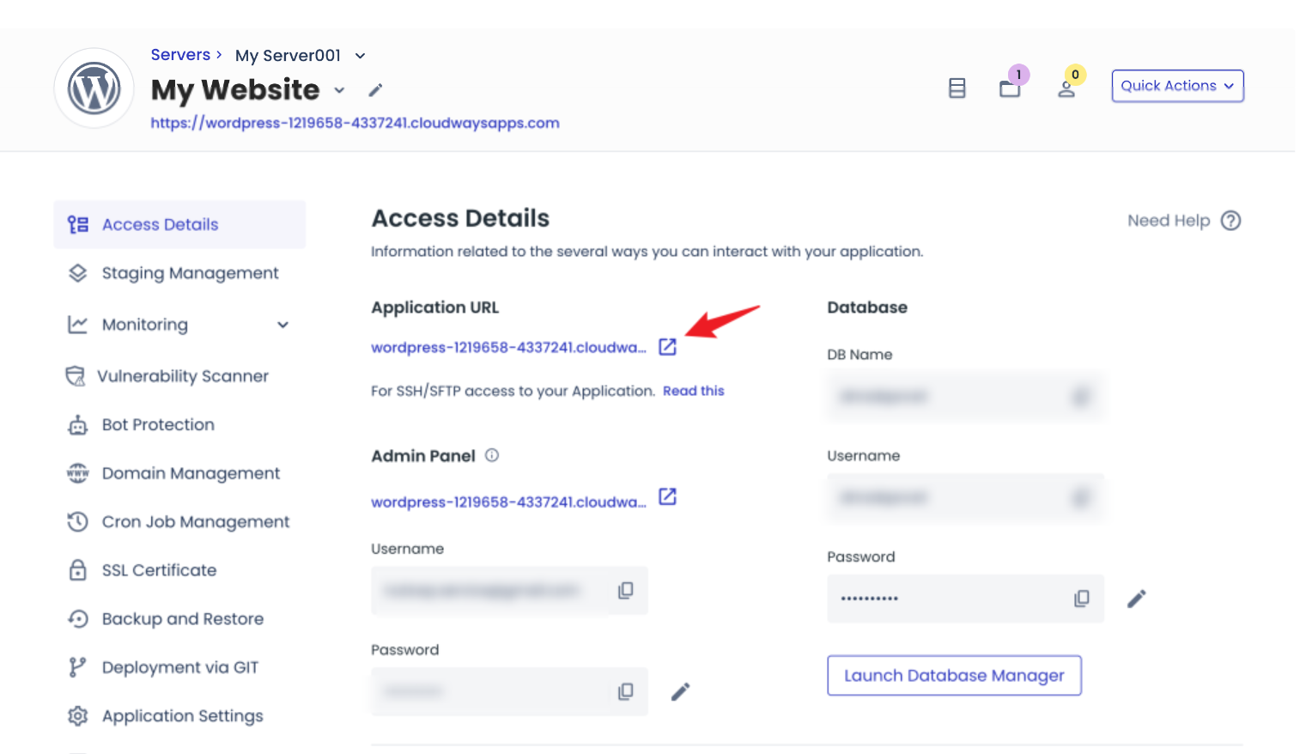The image size is (1312, 754).
Task: Copy the Database password
Action: [x=1082, y=599]
